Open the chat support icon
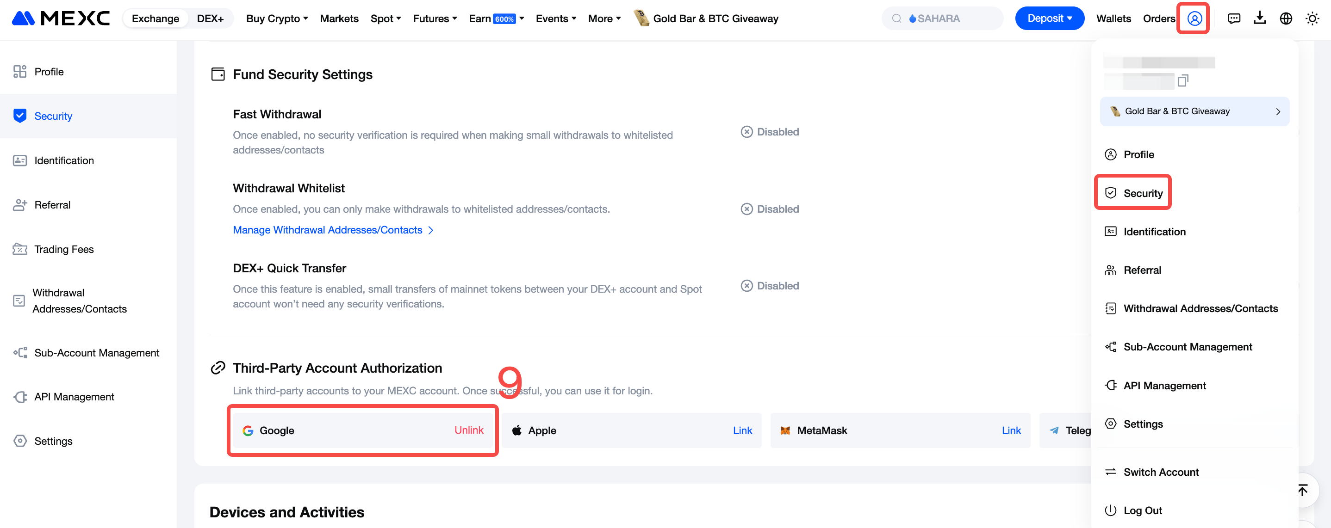The image size is (1331, 528). [x=1234, y=18]
